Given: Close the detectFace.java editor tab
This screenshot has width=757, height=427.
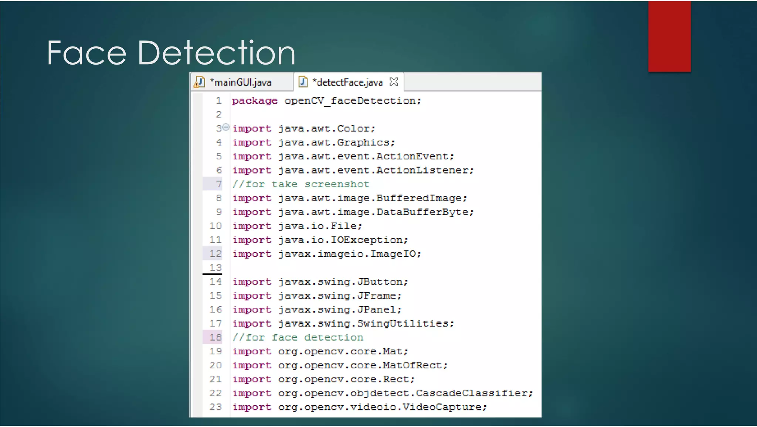Looking at the screenshot, I should [x=394, y=82].
